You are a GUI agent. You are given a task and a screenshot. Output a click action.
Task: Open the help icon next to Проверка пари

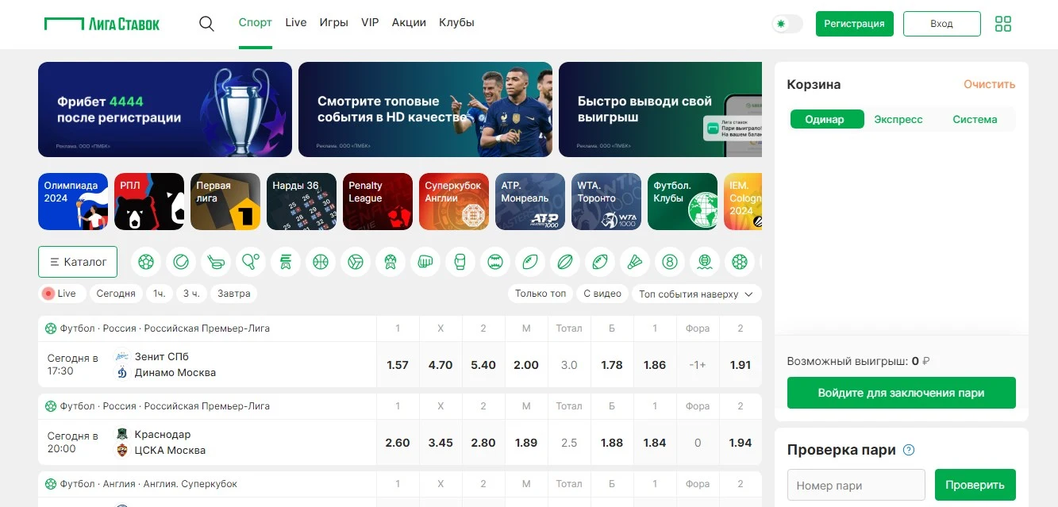click(x=909, y=450)
